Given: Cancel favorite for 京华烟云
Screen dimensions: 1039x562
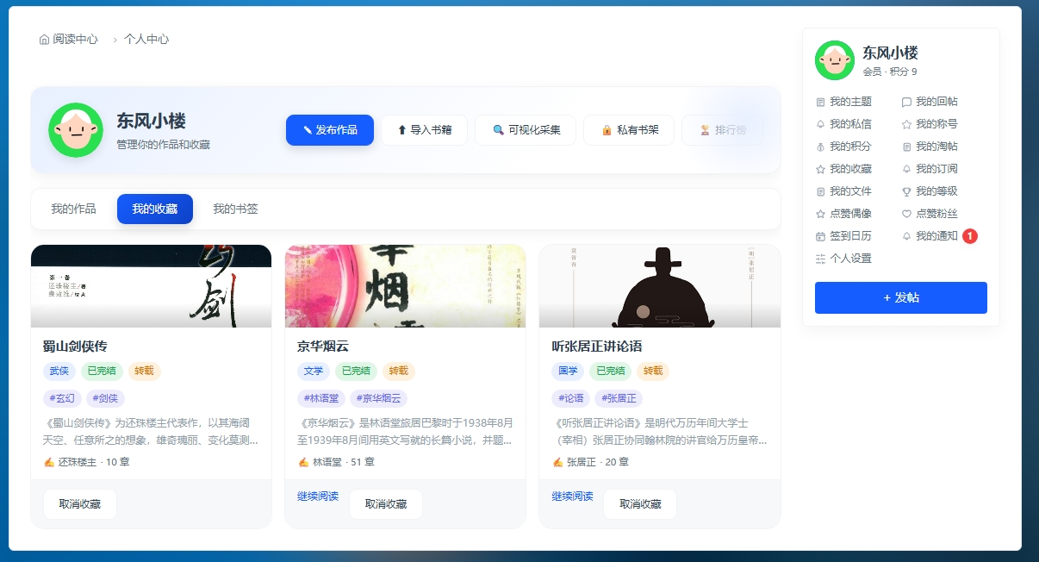Looking at the screenshot, I should 386,504.
